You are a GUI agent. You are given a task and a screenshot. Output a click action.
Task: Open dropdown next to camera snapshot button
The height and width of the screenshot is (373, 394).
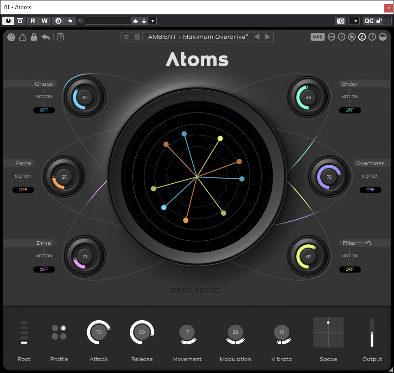(354, 21)
